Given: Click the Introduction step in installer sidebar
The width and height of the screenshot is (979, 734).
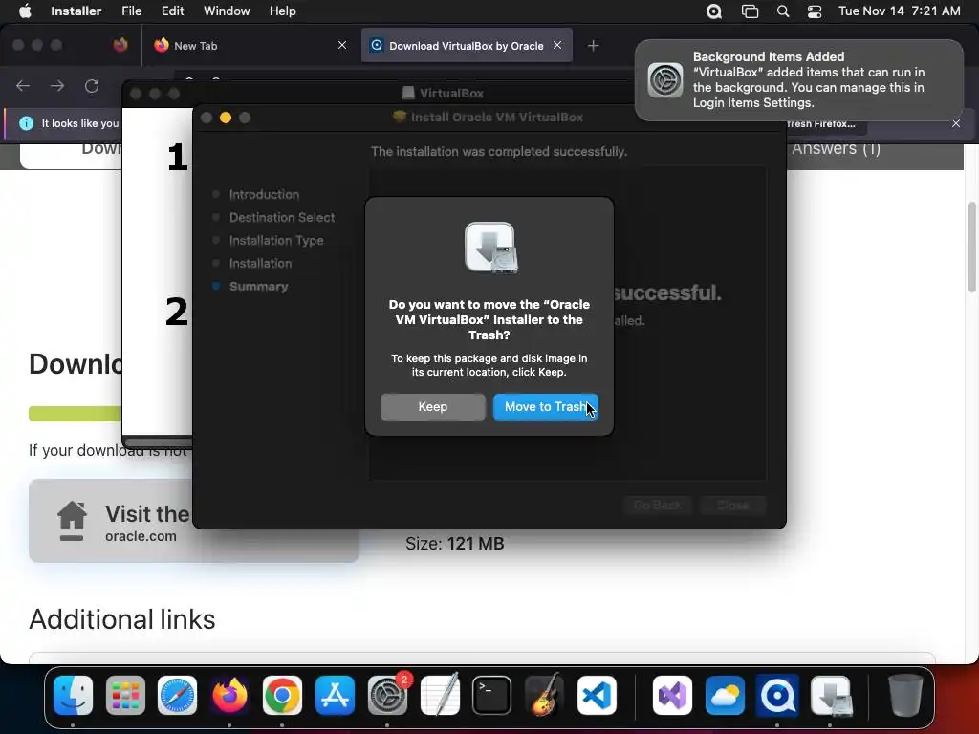Looking at the screenshot, I should pyautogui.click(x=264, y=195).
